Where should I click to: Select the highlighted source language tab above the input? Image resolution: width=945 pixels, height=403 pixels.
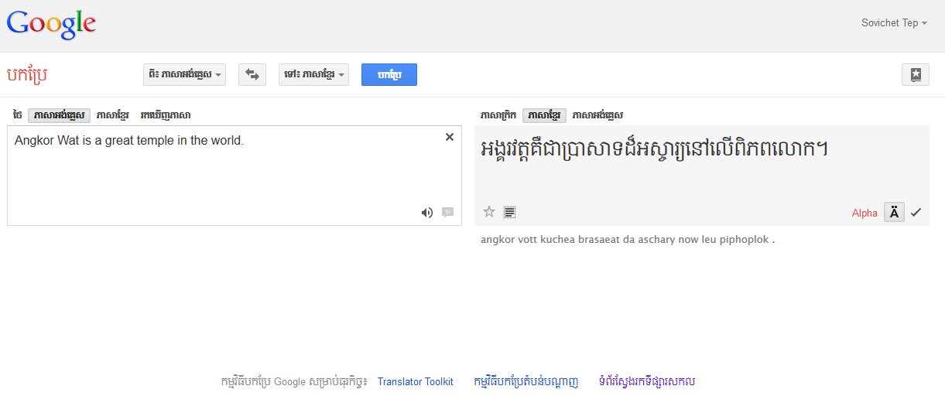pyautogui.click(x=59, y=115)
